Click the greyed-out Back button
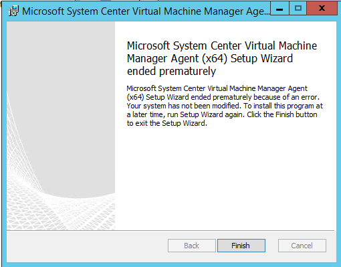Screen dimensions: 341x267 (x=192, y=246)
